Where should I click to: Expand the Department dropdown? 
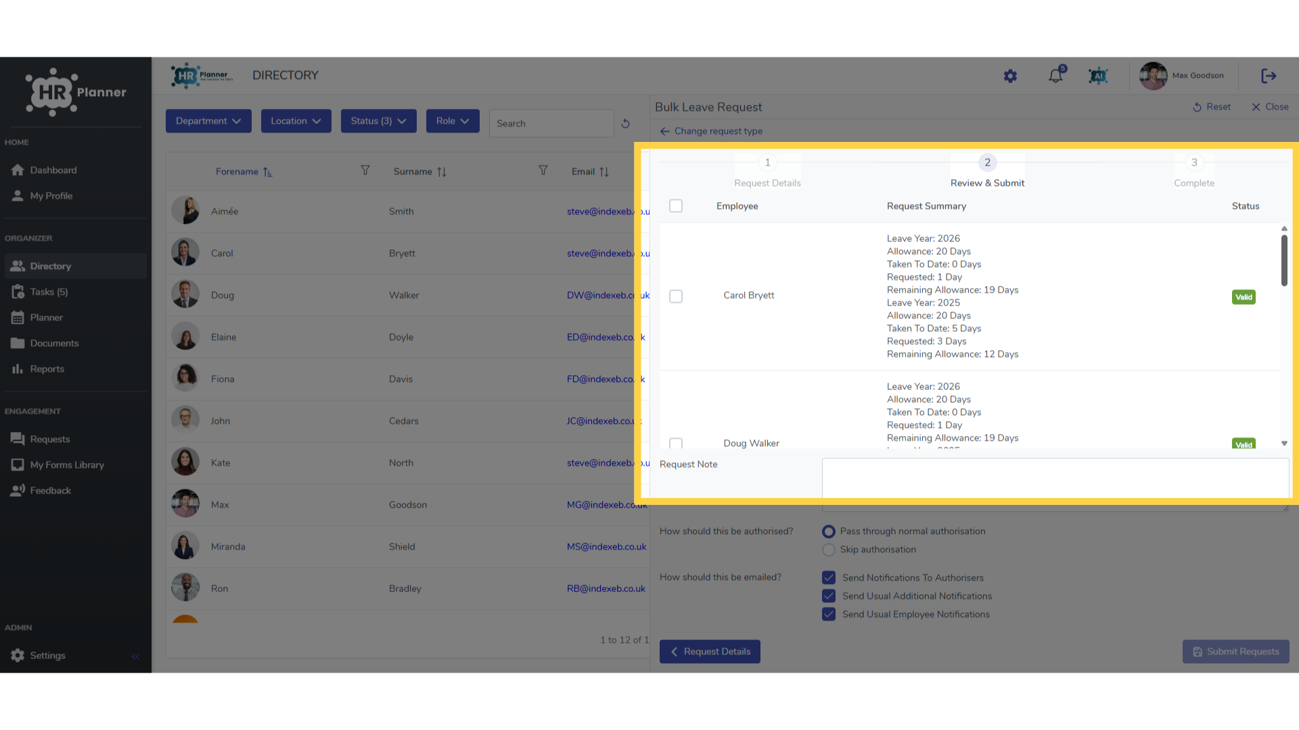208,121
